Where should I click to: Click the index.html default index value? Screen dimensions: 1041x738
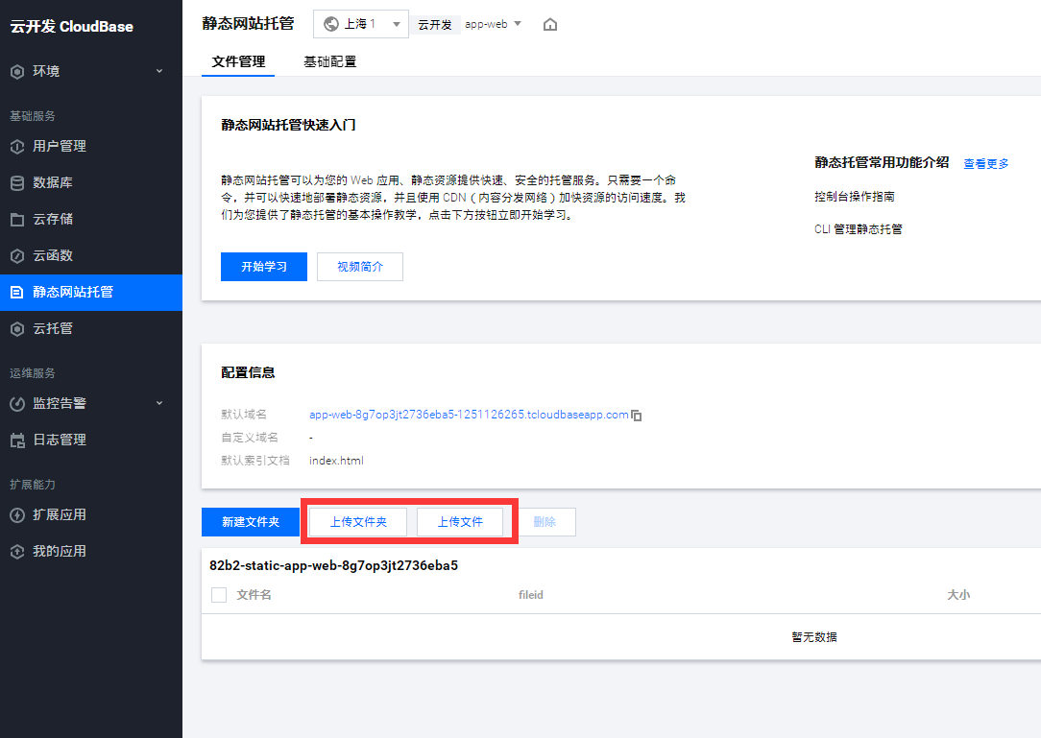(337, 461)
